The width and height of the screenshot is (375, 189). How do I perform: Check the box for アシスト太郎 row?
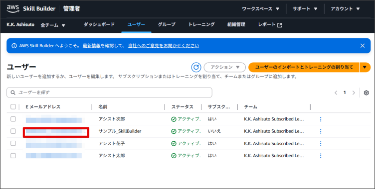coord(13,156)
